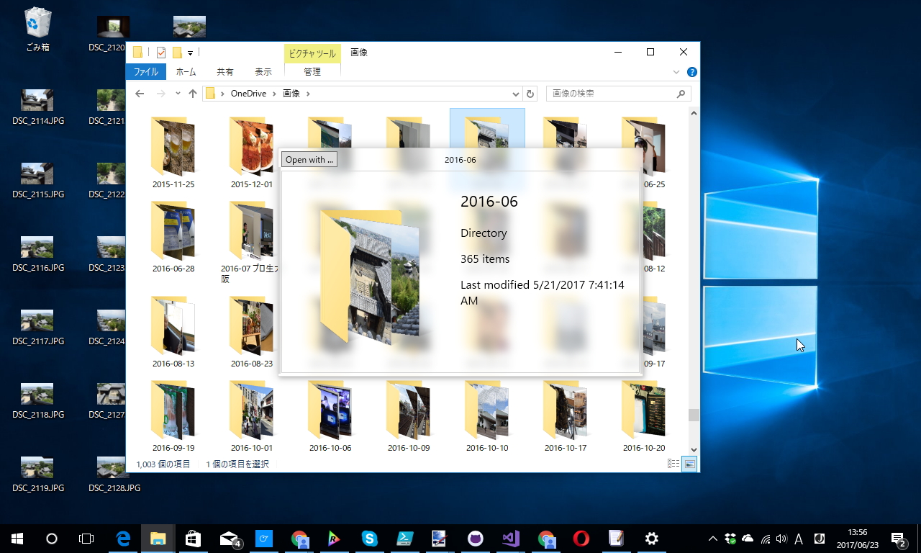This screenshot has width=921, height=553.
Task: Select the 2016-06-28 folder
Action: pyautogui.click(x=173, y=237)
